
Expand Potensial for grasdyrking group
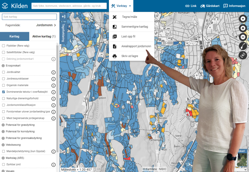(x=3, y=125)
